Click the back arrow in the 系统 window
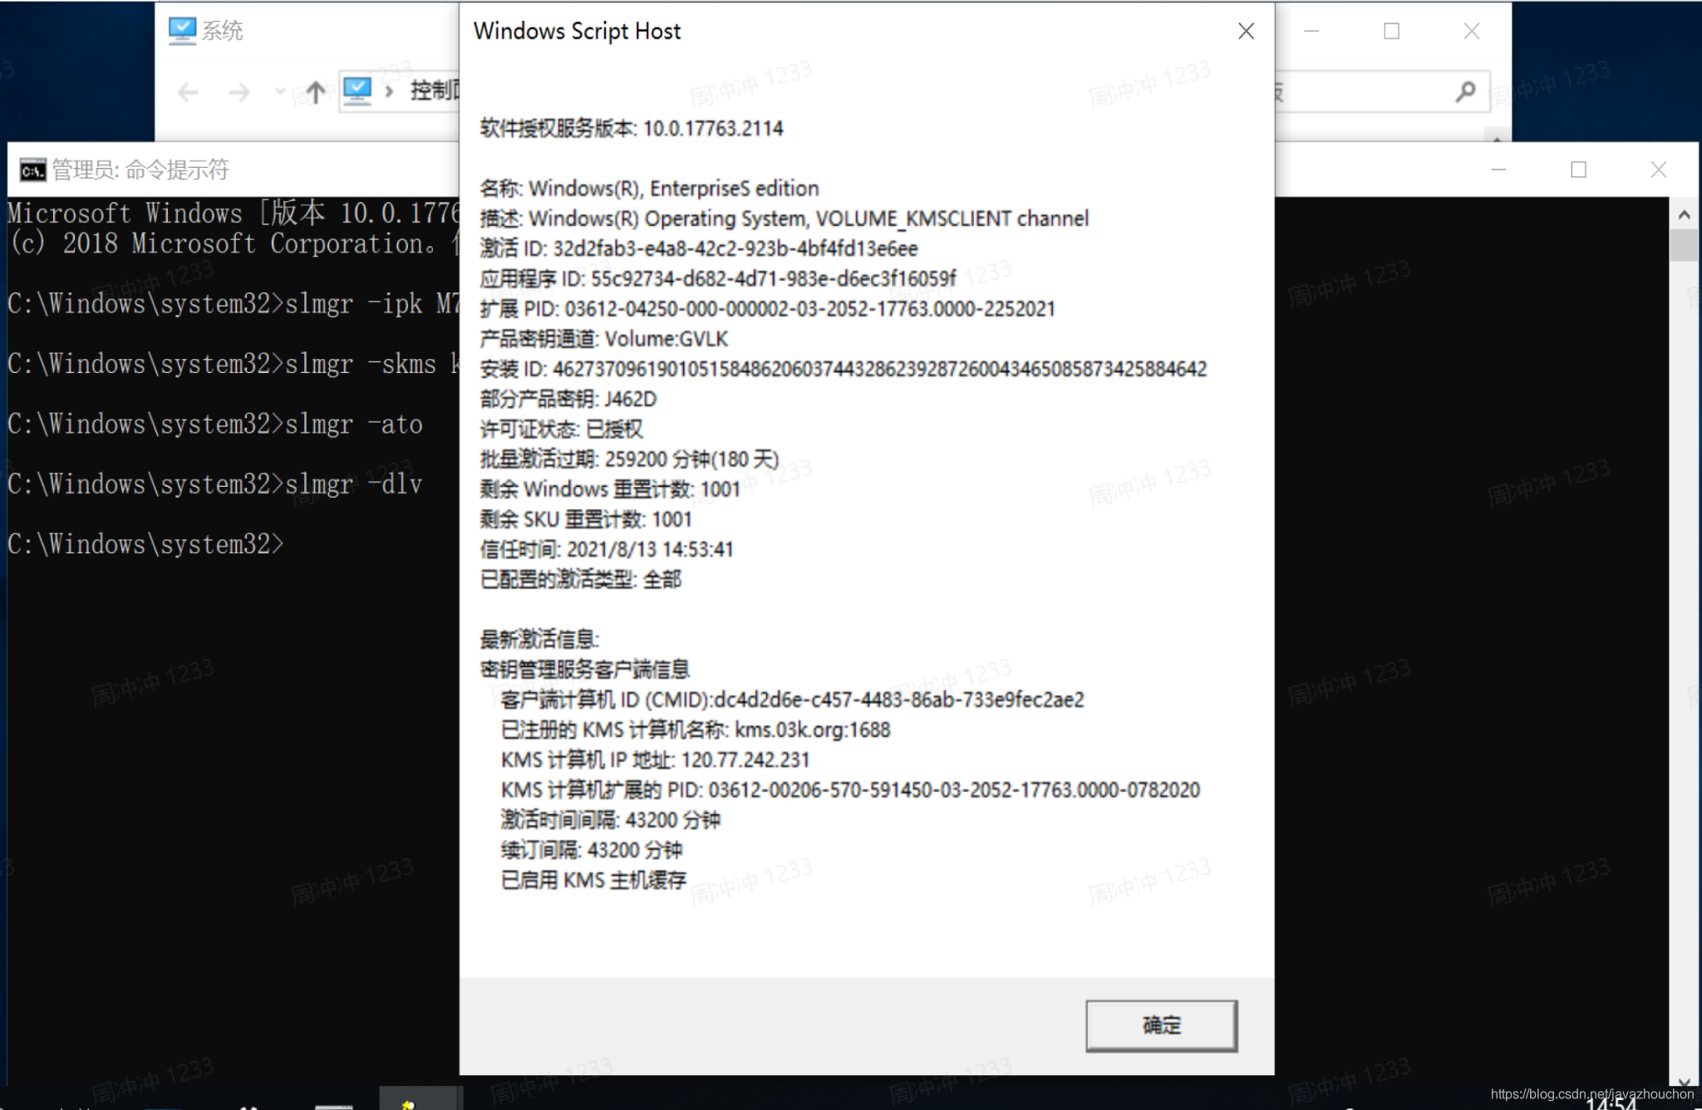Screen dimensions: 1702x1110 point(189,91)
